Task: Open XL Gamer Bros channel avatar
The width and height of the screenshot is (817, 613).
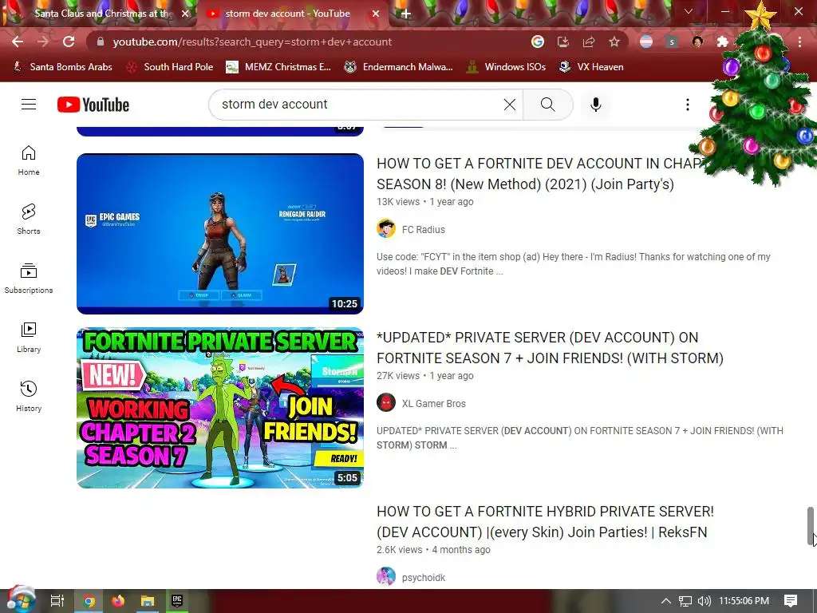Action: point(386,403)
